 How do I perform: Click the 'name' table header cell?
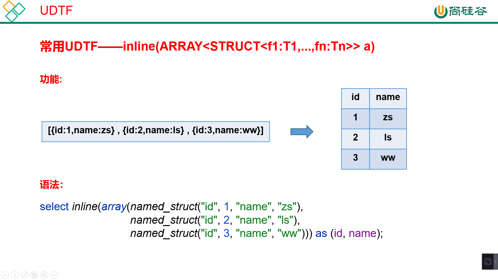click(x=388, y=99)
